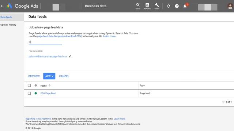
Task: Click the PREVIEW button
Action: pyautogui.click(x=34, y=76)
